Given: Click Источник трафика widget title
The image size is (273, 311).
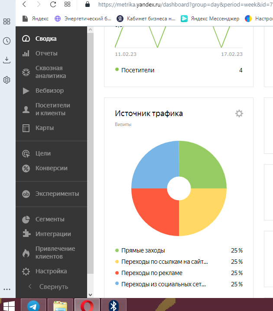Looking at the screenshot, I should click(149, 113).
